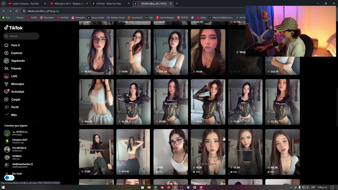
Task: Open the video with 71.5K views
Action: click(245, 102)
